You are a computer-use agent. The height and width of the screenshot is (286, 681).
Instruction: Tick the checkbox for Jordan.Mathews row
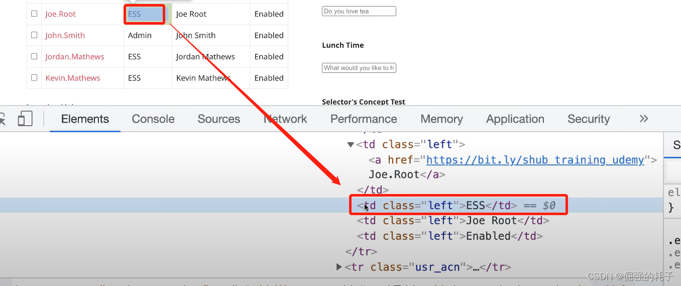34,56
